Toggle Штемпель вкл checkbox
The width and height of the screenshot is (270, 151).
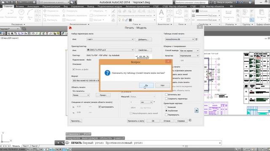point(166,94)
